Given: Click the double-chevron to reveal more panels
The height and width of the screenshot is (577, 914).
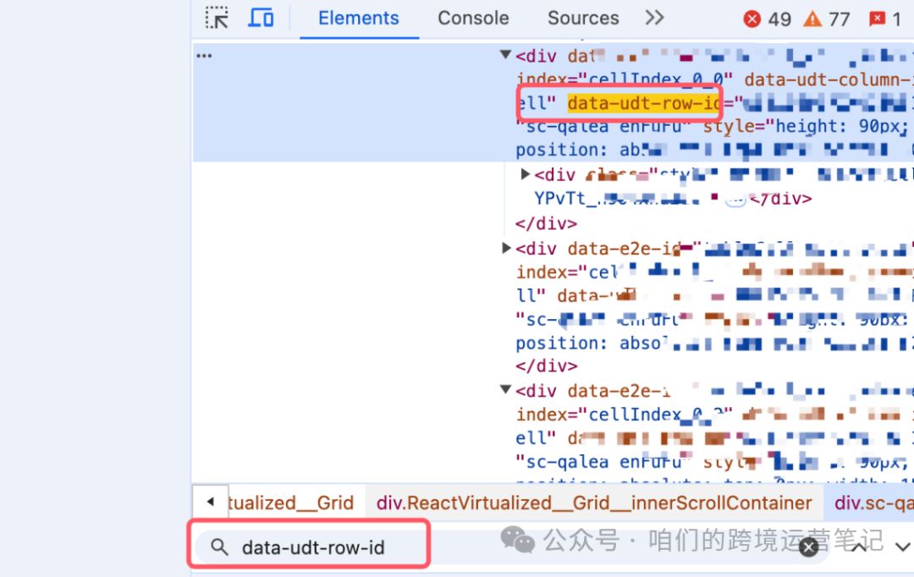Looking at the screenshot, I should point(654,17).
